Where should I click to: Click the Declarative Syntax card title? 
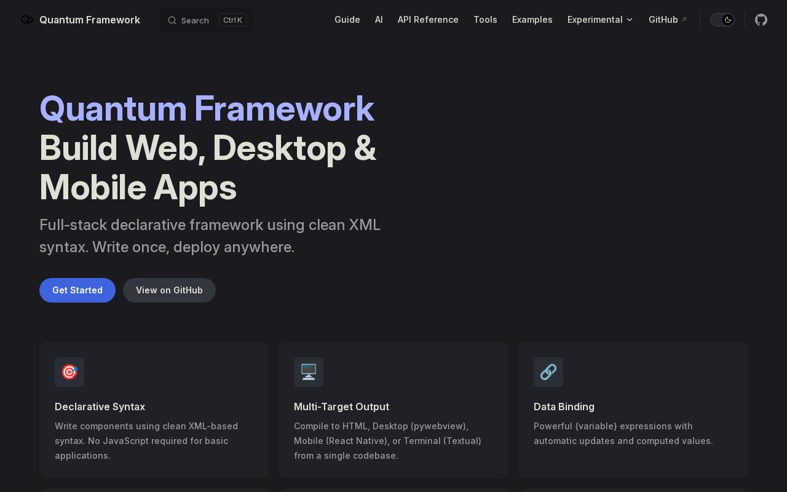[100, 407]
